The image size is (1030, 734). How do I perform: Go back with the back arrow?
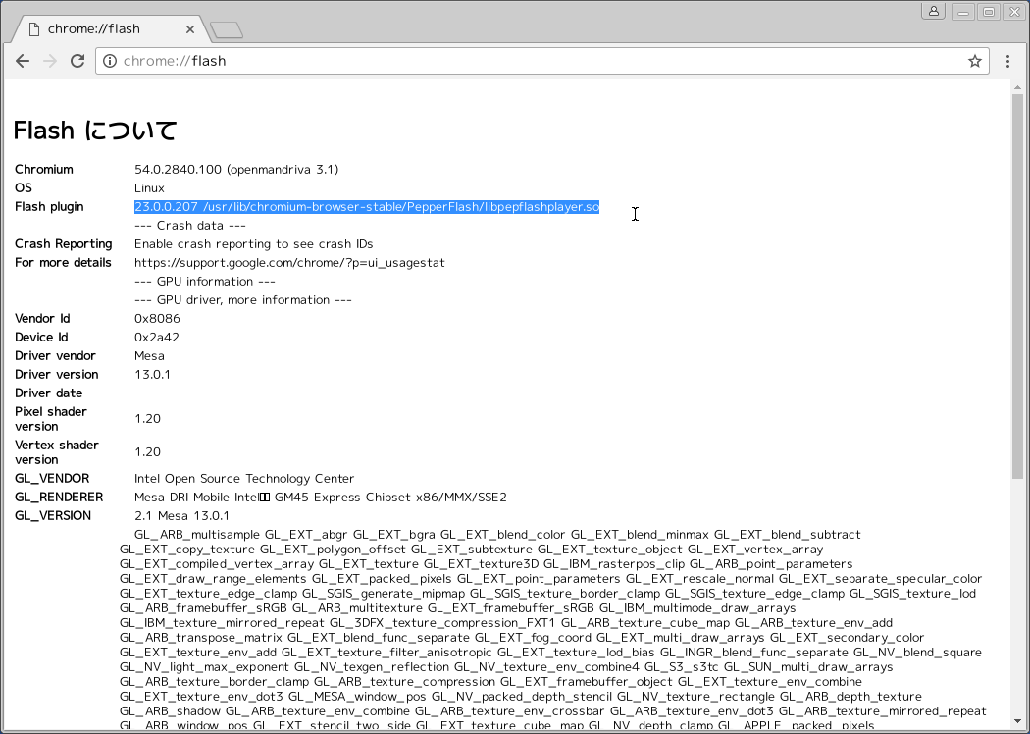23,61
